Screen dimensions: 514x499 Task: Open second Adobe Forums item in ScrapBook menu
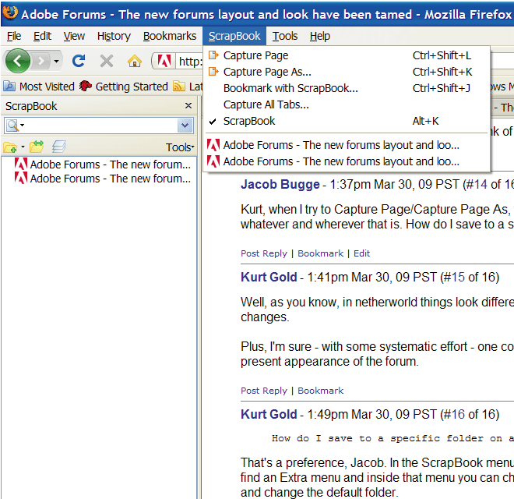[x=347, y=161]
